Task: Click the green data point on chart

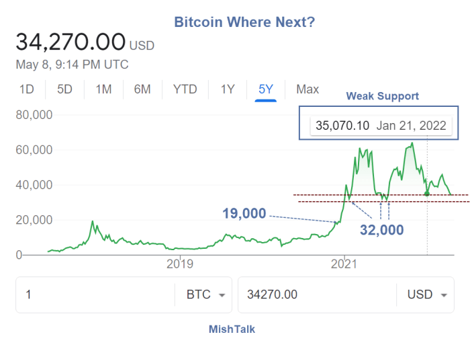Action: pos(427,194)
